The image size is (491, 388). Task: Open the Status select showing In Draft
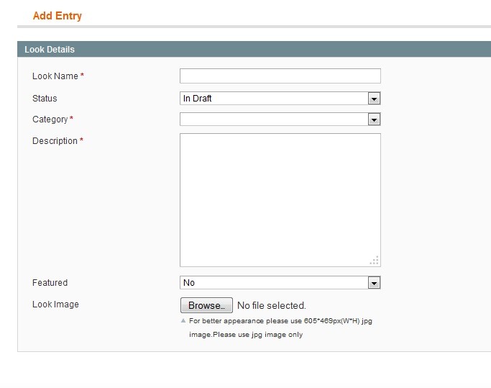[x=280, y=99]
